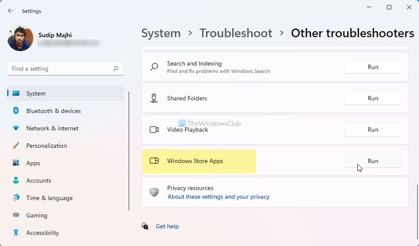Open Bluetooth & devices settings
The height and width of the screenshot is (246, 419).
point(53,111)
